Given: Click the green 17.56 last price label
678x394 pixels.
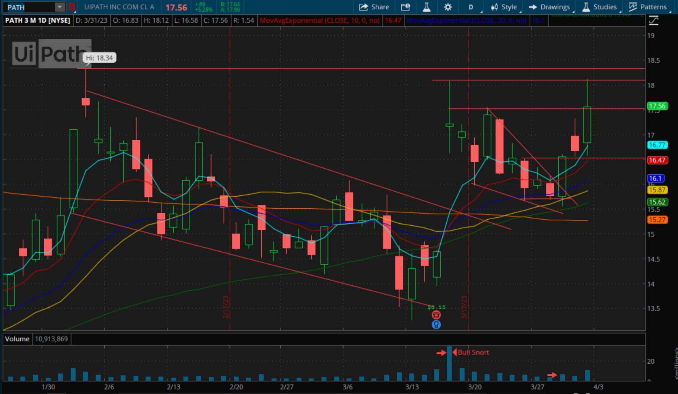Looking at the screenshot, I should click(x=657, y=106).
